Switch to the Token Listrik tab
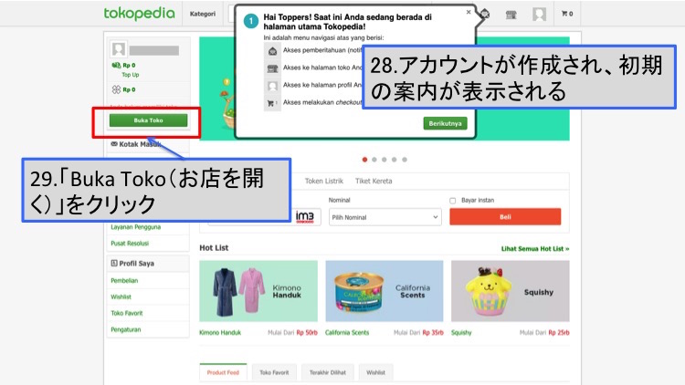 pos(324,181)
